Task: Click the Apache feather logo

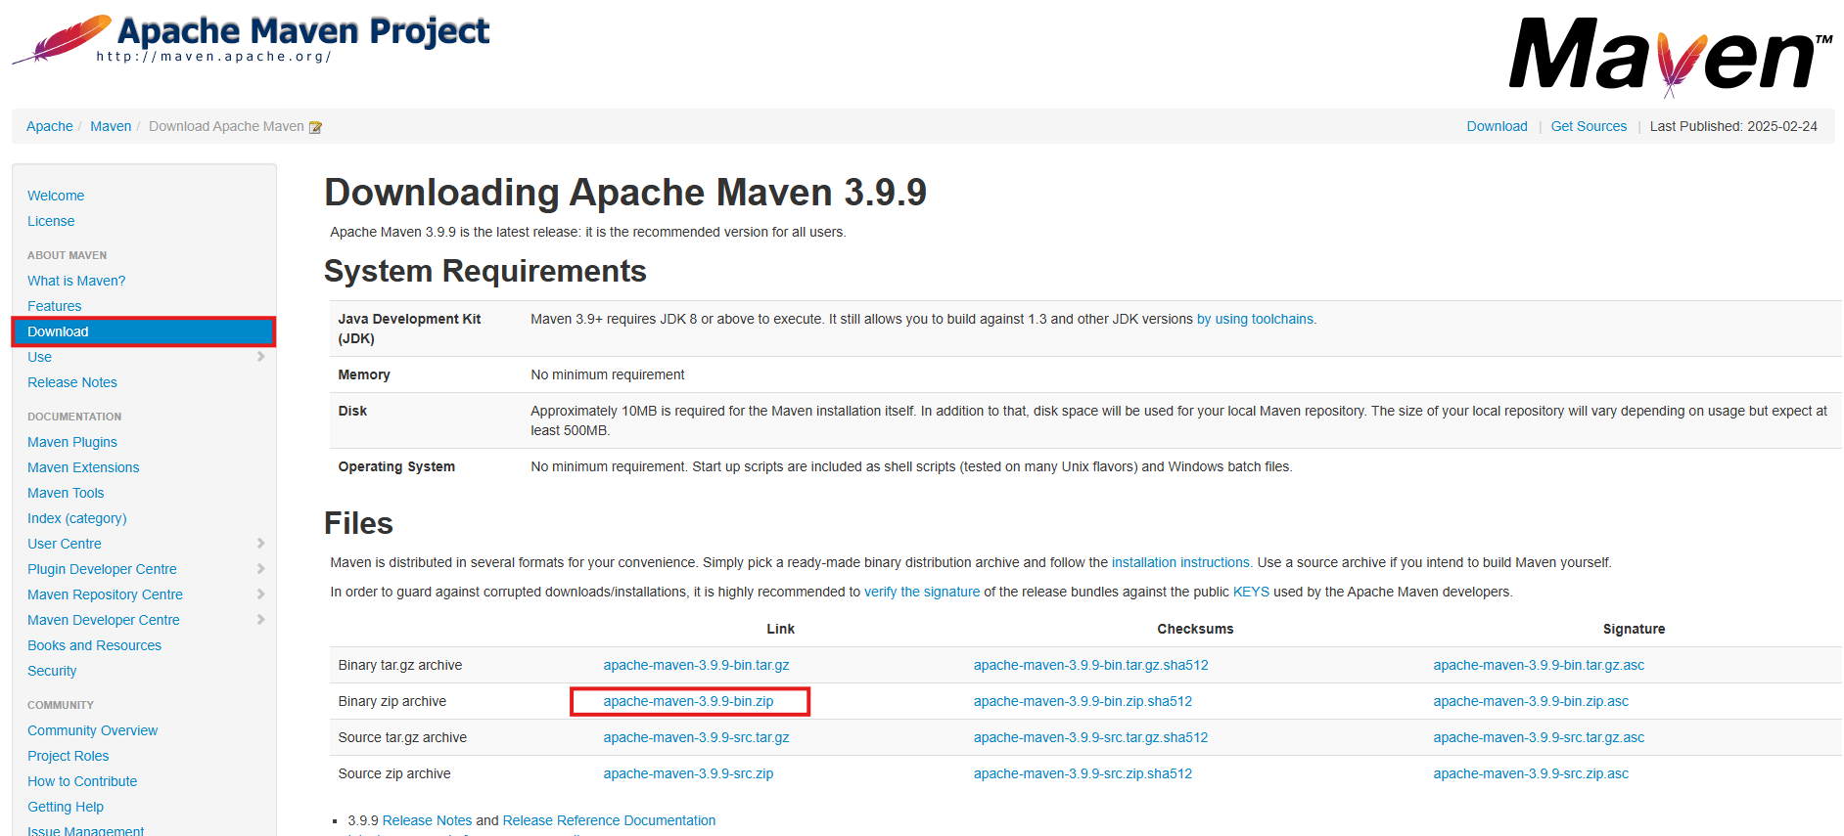Action: [x=62, y=40]
